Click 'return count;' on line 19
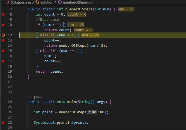The image size is (186, 130). click(49, 71)
